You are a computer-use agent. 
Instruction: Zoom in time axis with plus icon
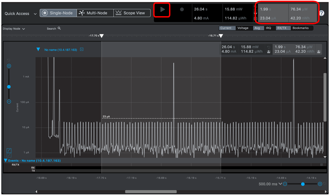[x=320, y=184]
